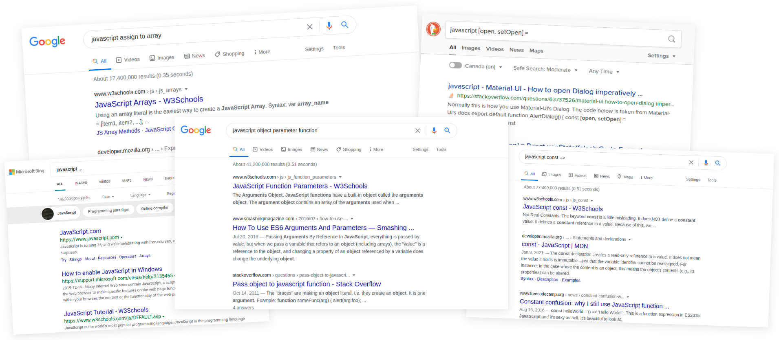Open Images tab in 'javascript const =>' window
Viewport: 779px width, 340px height.
tap(552, 174)
